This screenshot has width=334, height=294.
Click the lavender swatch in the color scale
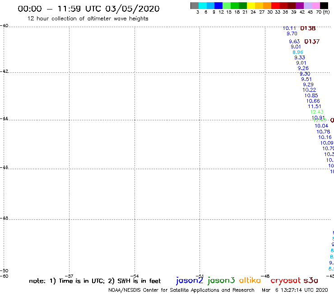(307, 5)
